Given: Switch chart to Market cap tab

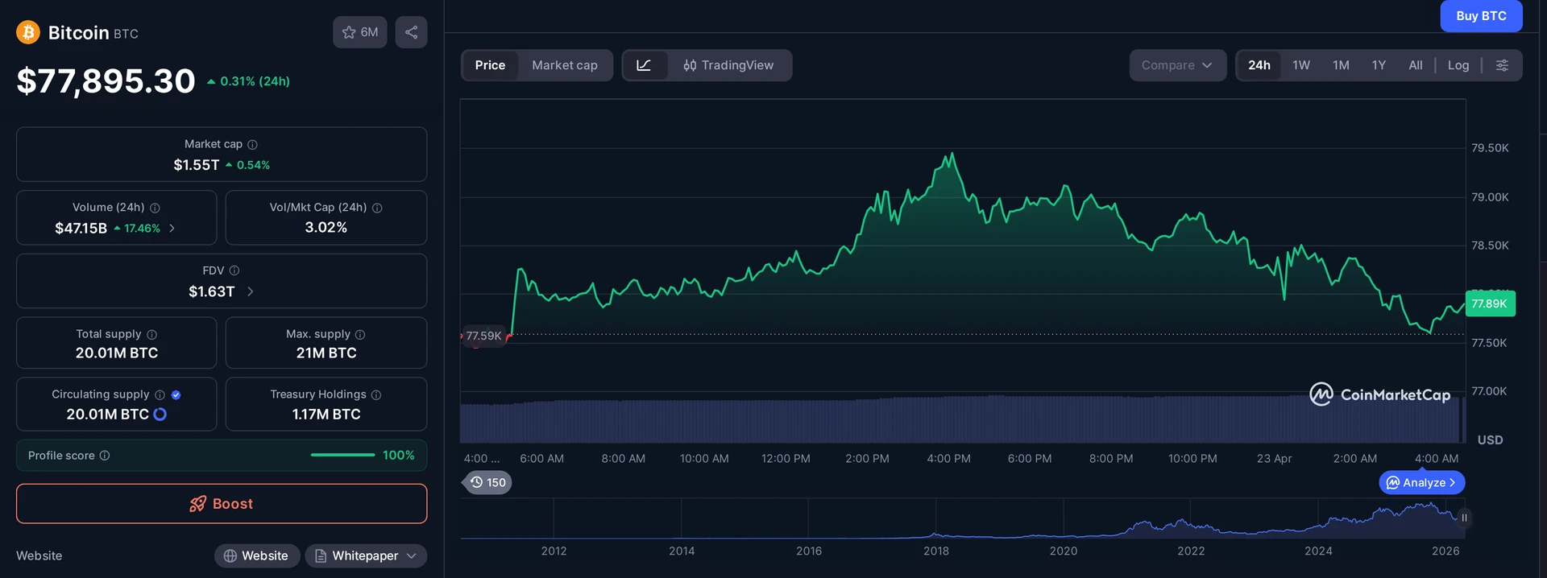Looking at the screenshot, I should [565, 65].
